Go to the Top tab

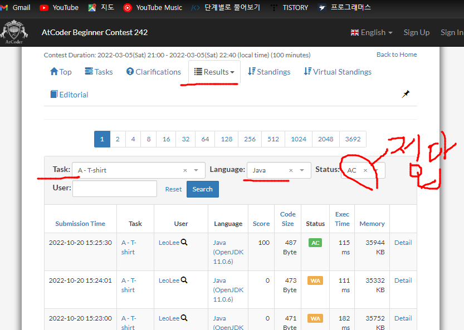coord(61,72)
